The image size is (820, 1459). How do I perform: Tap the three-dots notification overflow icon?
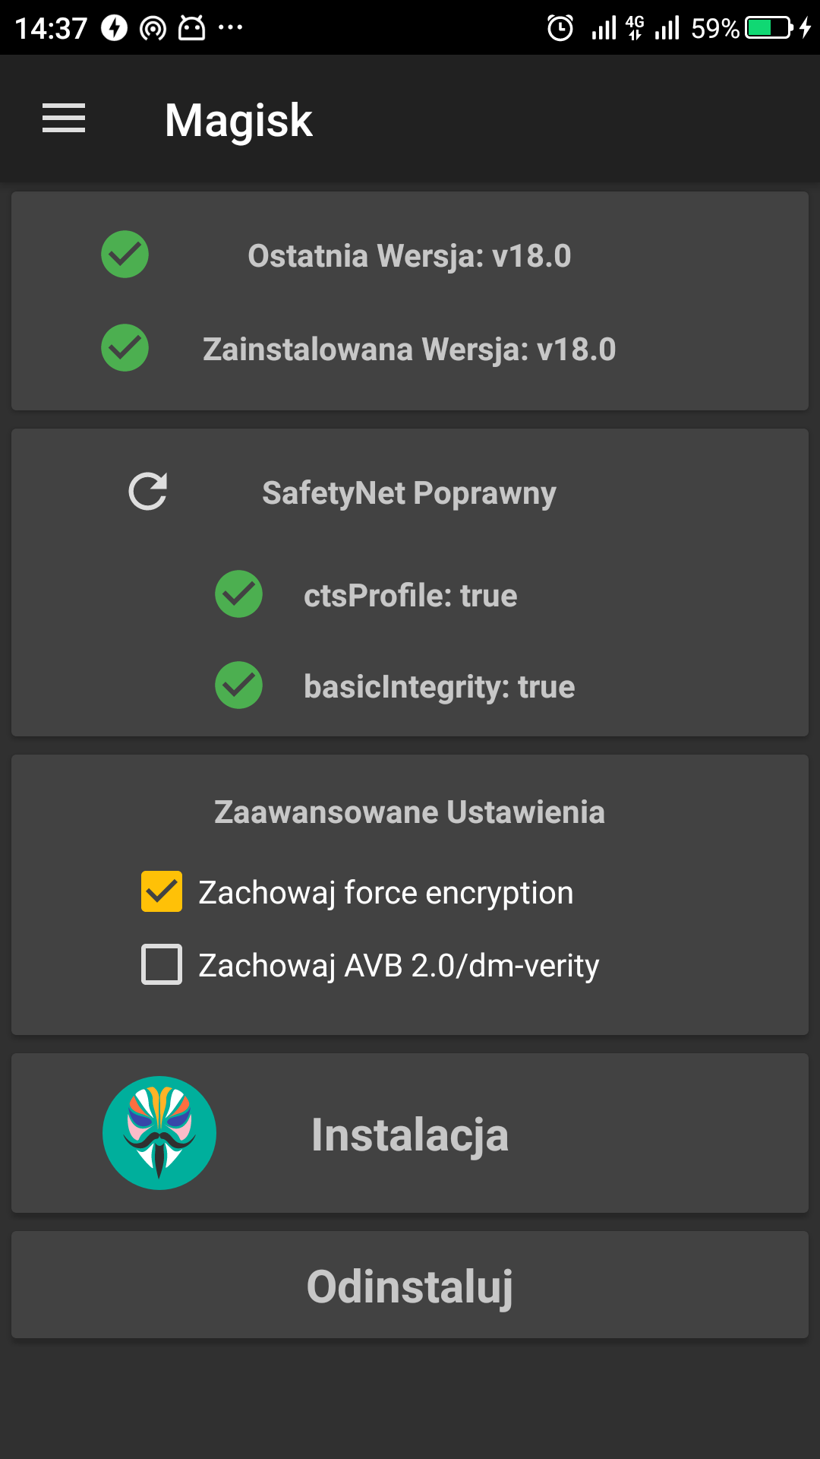click(230, 29)
